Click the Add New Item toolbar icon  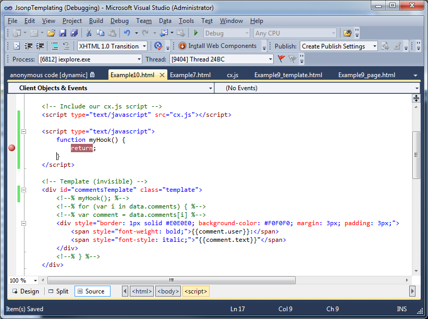pyautogui.click(x=34, y=33)
